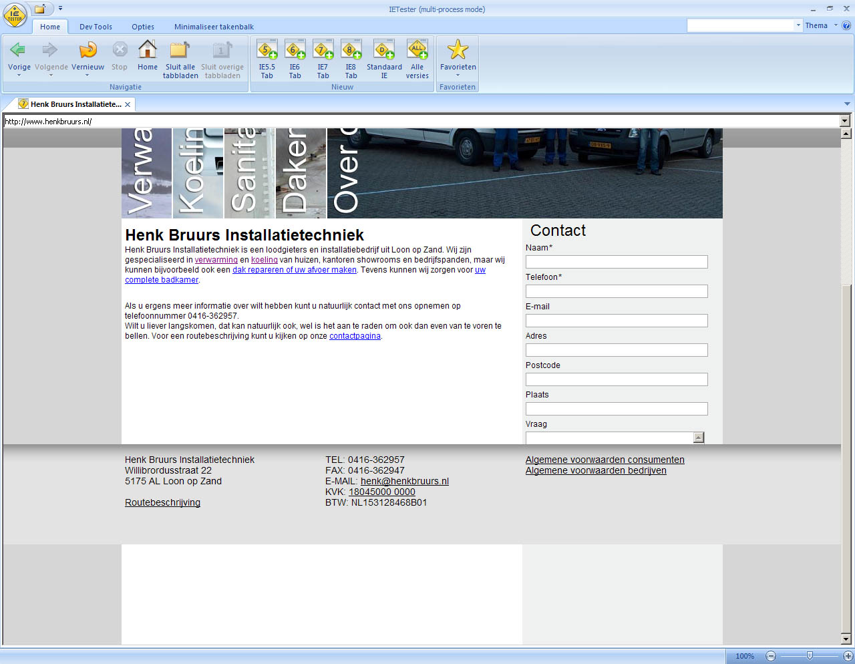This screenshot has width=855, height=664.
Task: Open the tab list dropdown arrow
Action: click(847, 104)
